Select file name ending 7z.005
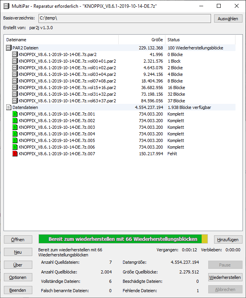246x298 pixels. 57,140
